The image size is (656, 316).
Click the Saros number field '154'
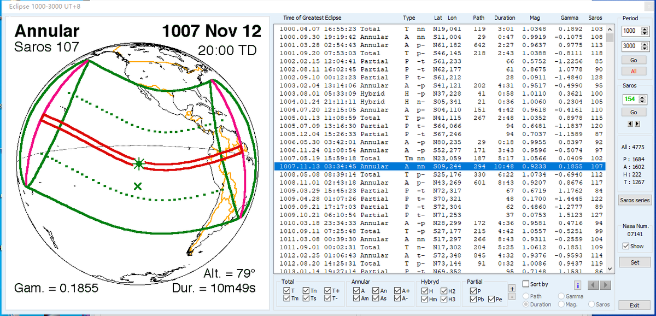(631, 99)
